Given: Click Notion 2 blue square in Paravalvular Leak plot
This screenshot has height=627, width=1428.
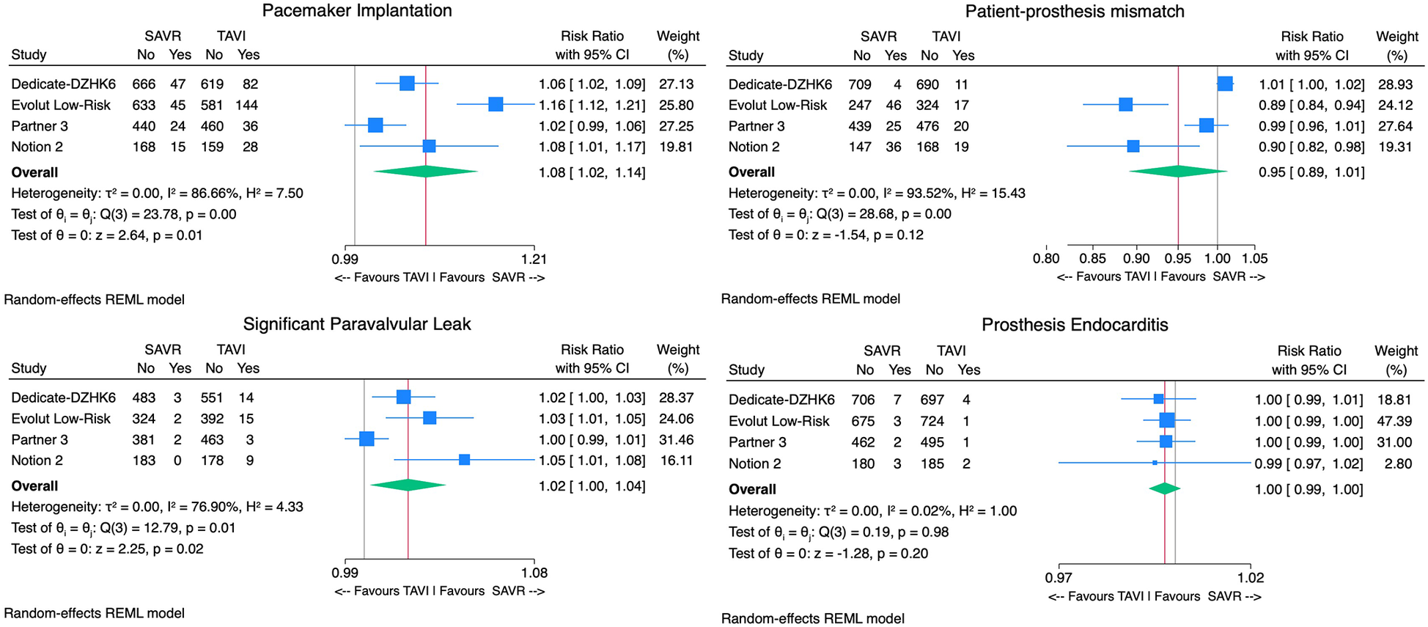Looking at the screenshot, I should click(464, 460).
